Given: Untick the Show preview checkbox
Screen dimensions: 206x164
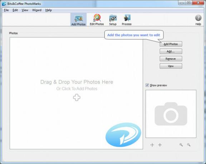Looking at the screenshot, I should pyautogui.click(x=147, y=85).
